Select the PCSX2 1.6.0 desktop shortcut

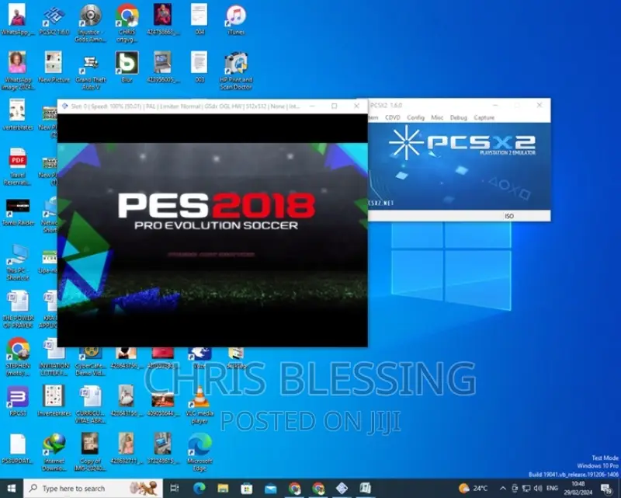(x=54, y=20)
